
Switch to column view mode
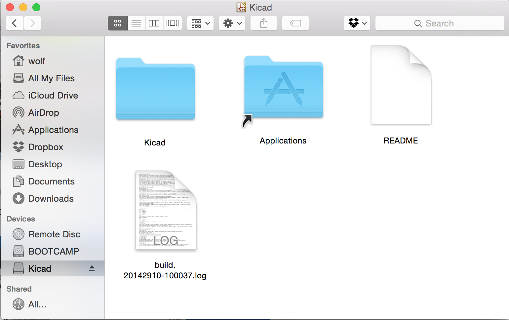point(154,23)
